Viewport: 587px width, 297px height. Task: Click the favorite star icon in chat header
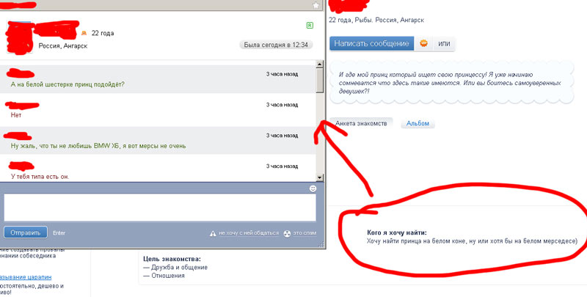(x=316, y=5)
